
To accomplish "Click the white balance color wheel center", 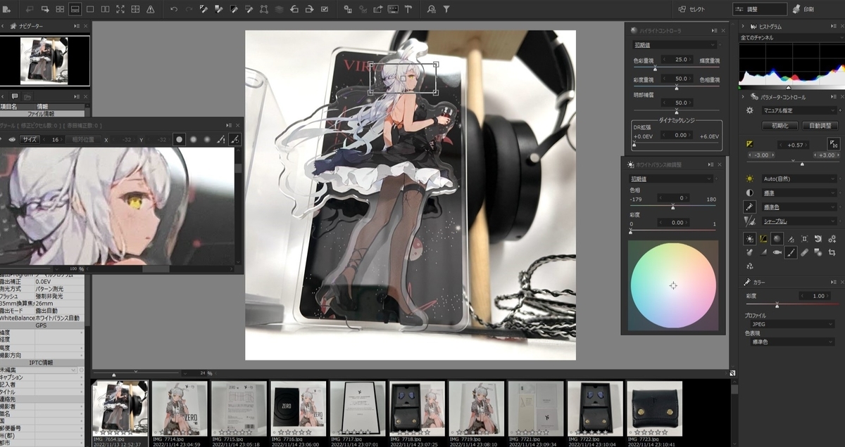I will pyautogui.click(x=673, y=285).
